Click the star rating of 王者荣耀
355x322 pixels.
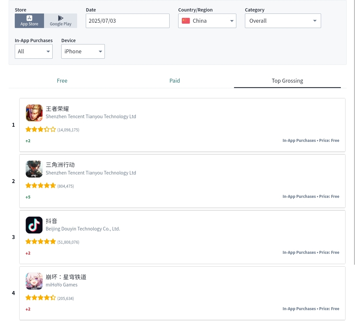coord(40,129)
